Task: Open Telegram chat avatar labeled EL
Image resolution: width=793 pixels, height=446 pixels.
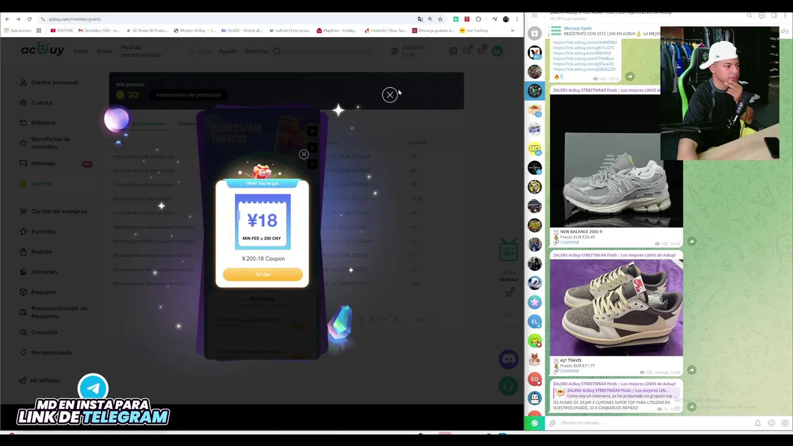Action: coord(535,321)
